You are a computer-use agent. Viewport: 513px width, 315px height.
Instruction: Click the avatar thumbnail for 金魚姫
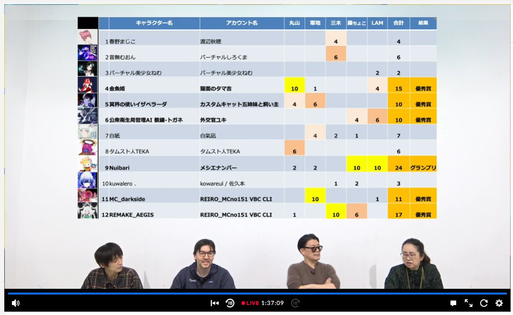(x=88, y=85)
